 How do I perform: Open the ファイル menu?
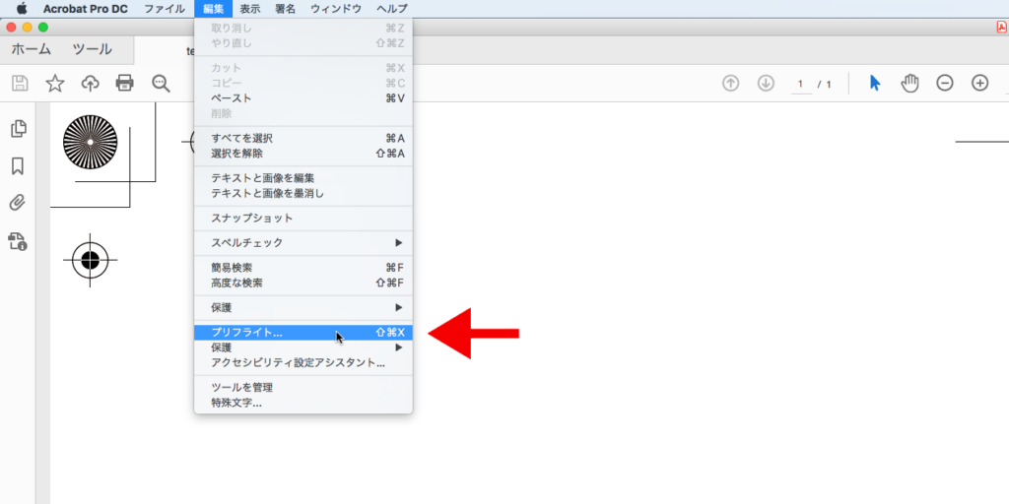click(x=165, y=9)
